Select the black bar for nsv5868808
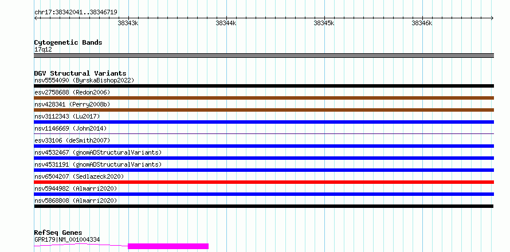This screenshot has width=510, height=252. click(x=264, y=206)
